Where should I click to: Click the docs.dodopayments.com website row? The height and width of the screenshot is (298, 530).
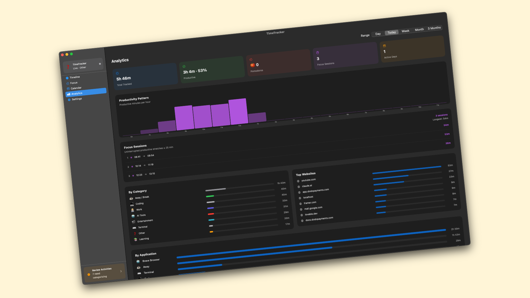tap(379, 213)
